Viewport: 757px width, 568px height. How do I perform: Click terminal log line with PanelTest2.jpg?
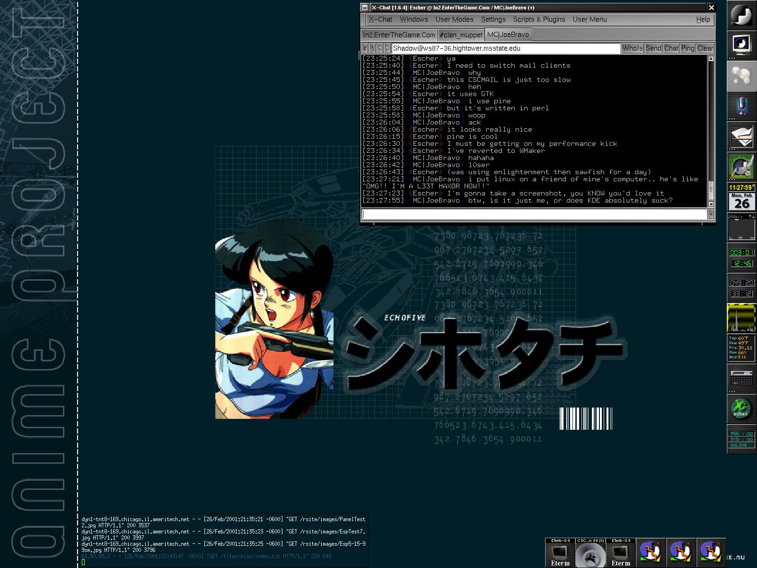[x=223, y=522]
